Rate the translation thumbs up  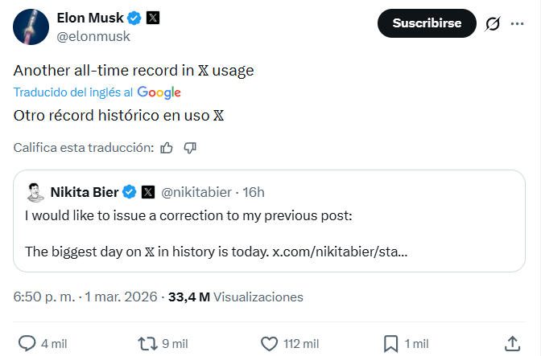[x=167, y=148]
